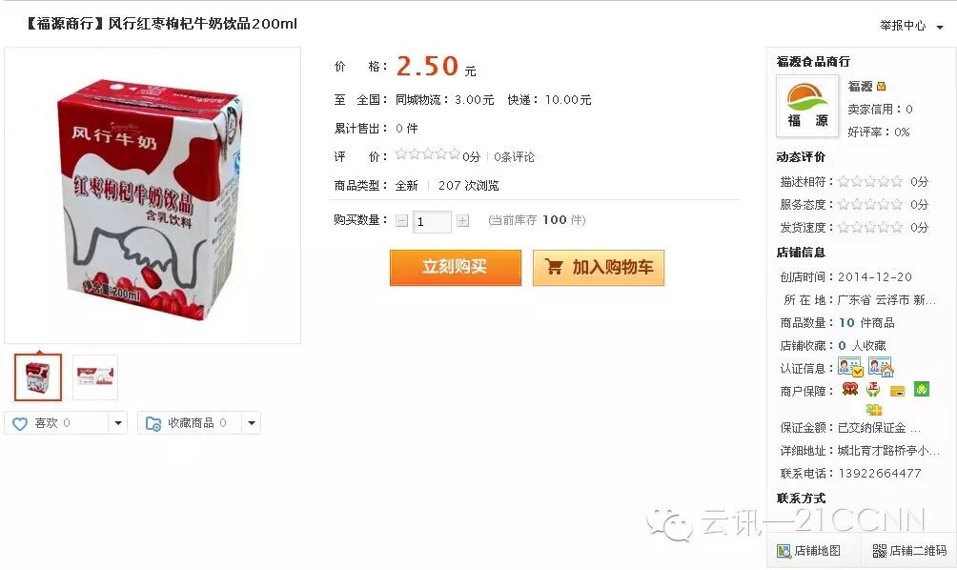
Task: Click the first 认证信息 verification badge
Action: click(849, 367)
